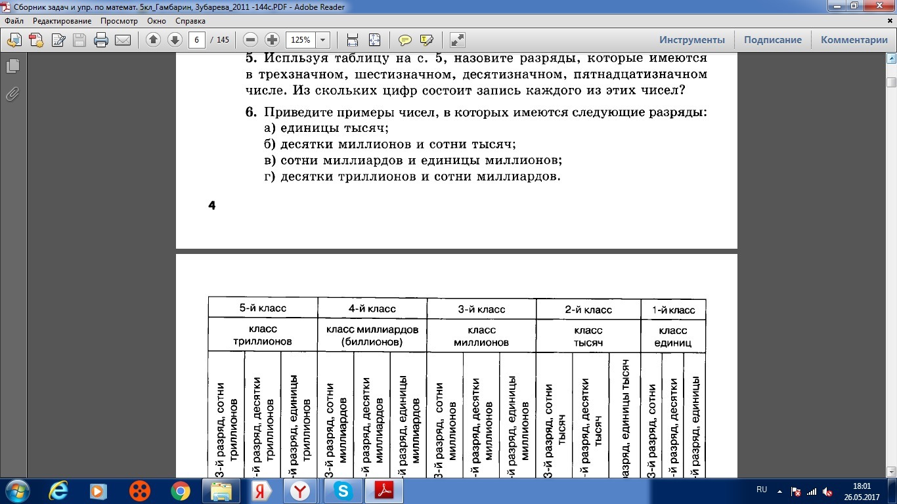The height and width of the screenshot is (504, 897).
Task: Click the muted volume tray icon
Action: [x=827, y=491]
